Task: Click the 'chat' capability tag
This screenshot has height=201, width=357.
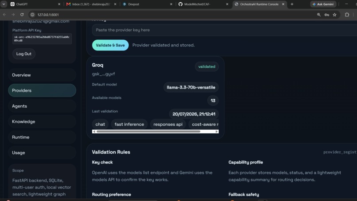Action: (100, 124)
